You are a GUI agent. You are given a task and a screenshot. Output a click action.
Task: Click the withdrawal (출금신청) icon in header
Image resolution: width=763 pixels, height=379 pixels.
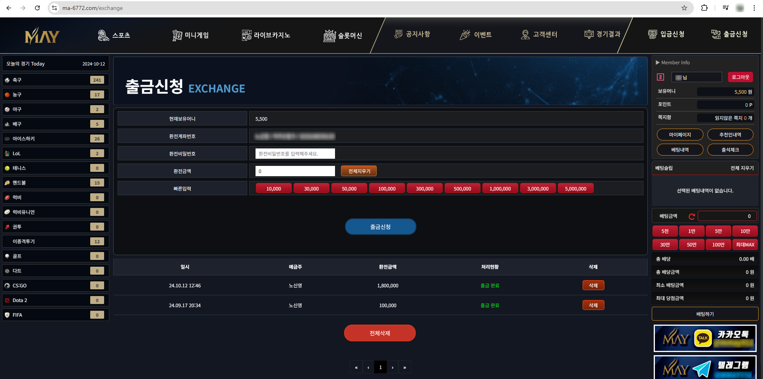pos(716,34)
